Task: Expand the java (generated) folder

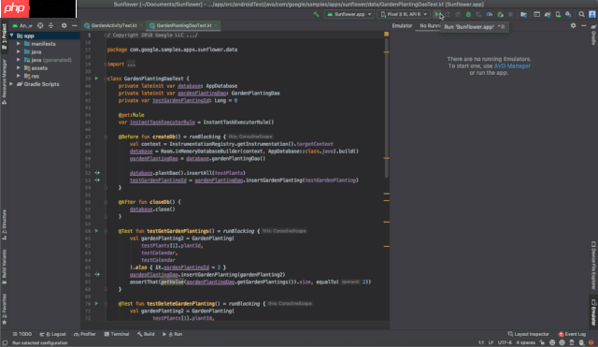Action: (19, 60)
